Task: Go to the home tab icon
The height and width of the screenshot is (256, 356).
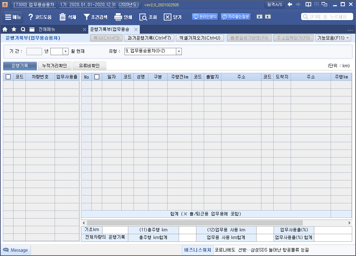Action: 5,29
